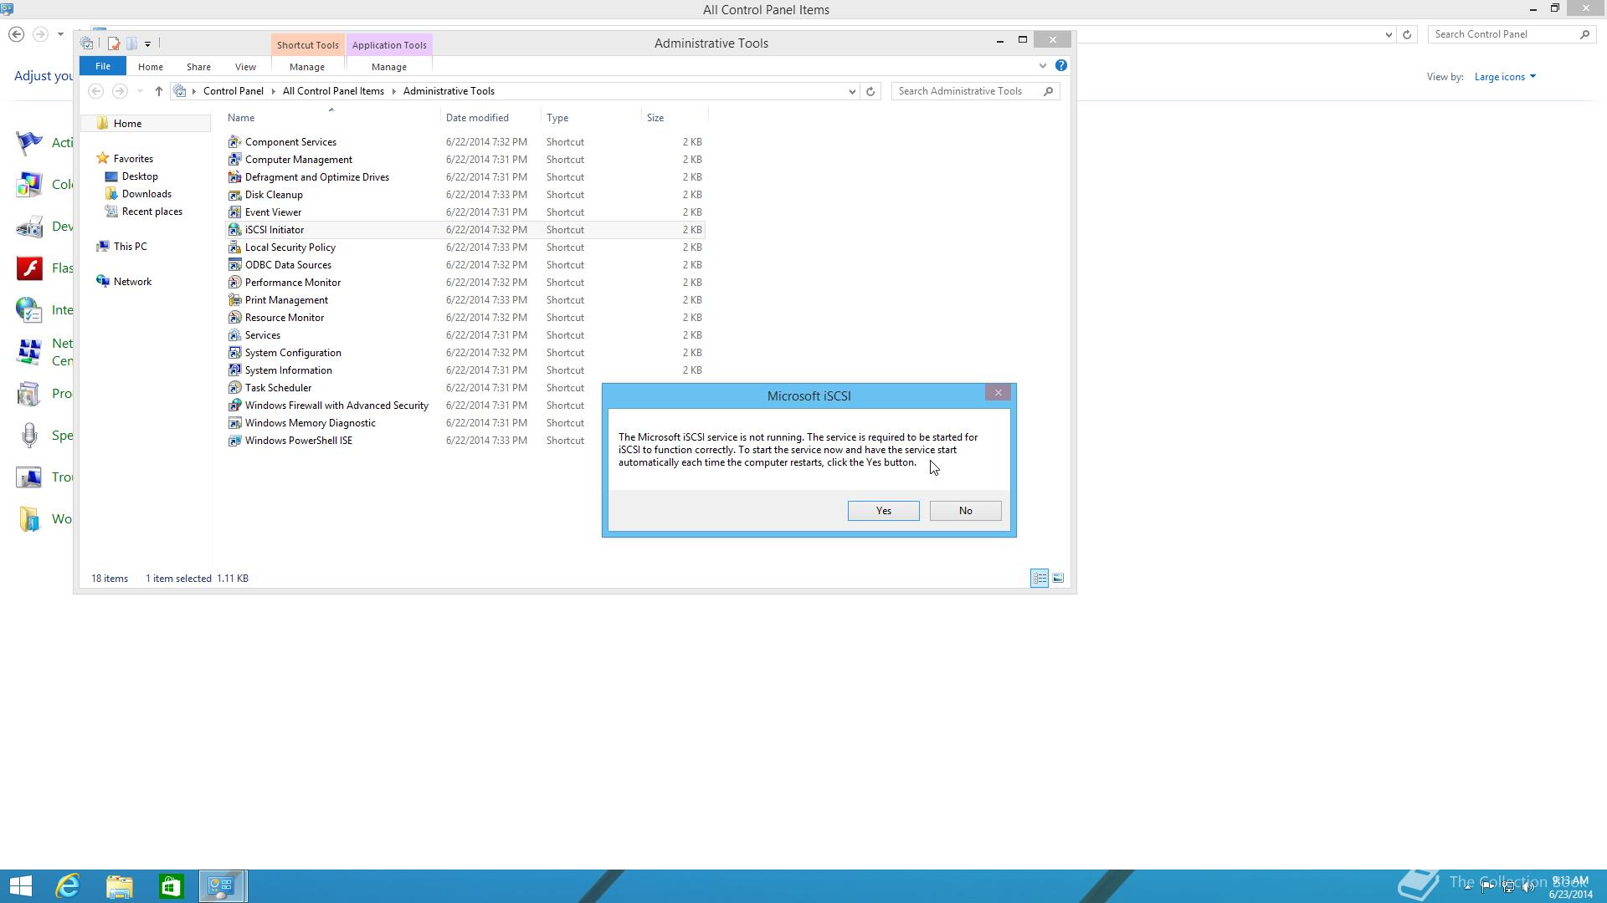Open the File ribbon tab
The image size is (1607, 903).
pos(103,66)
